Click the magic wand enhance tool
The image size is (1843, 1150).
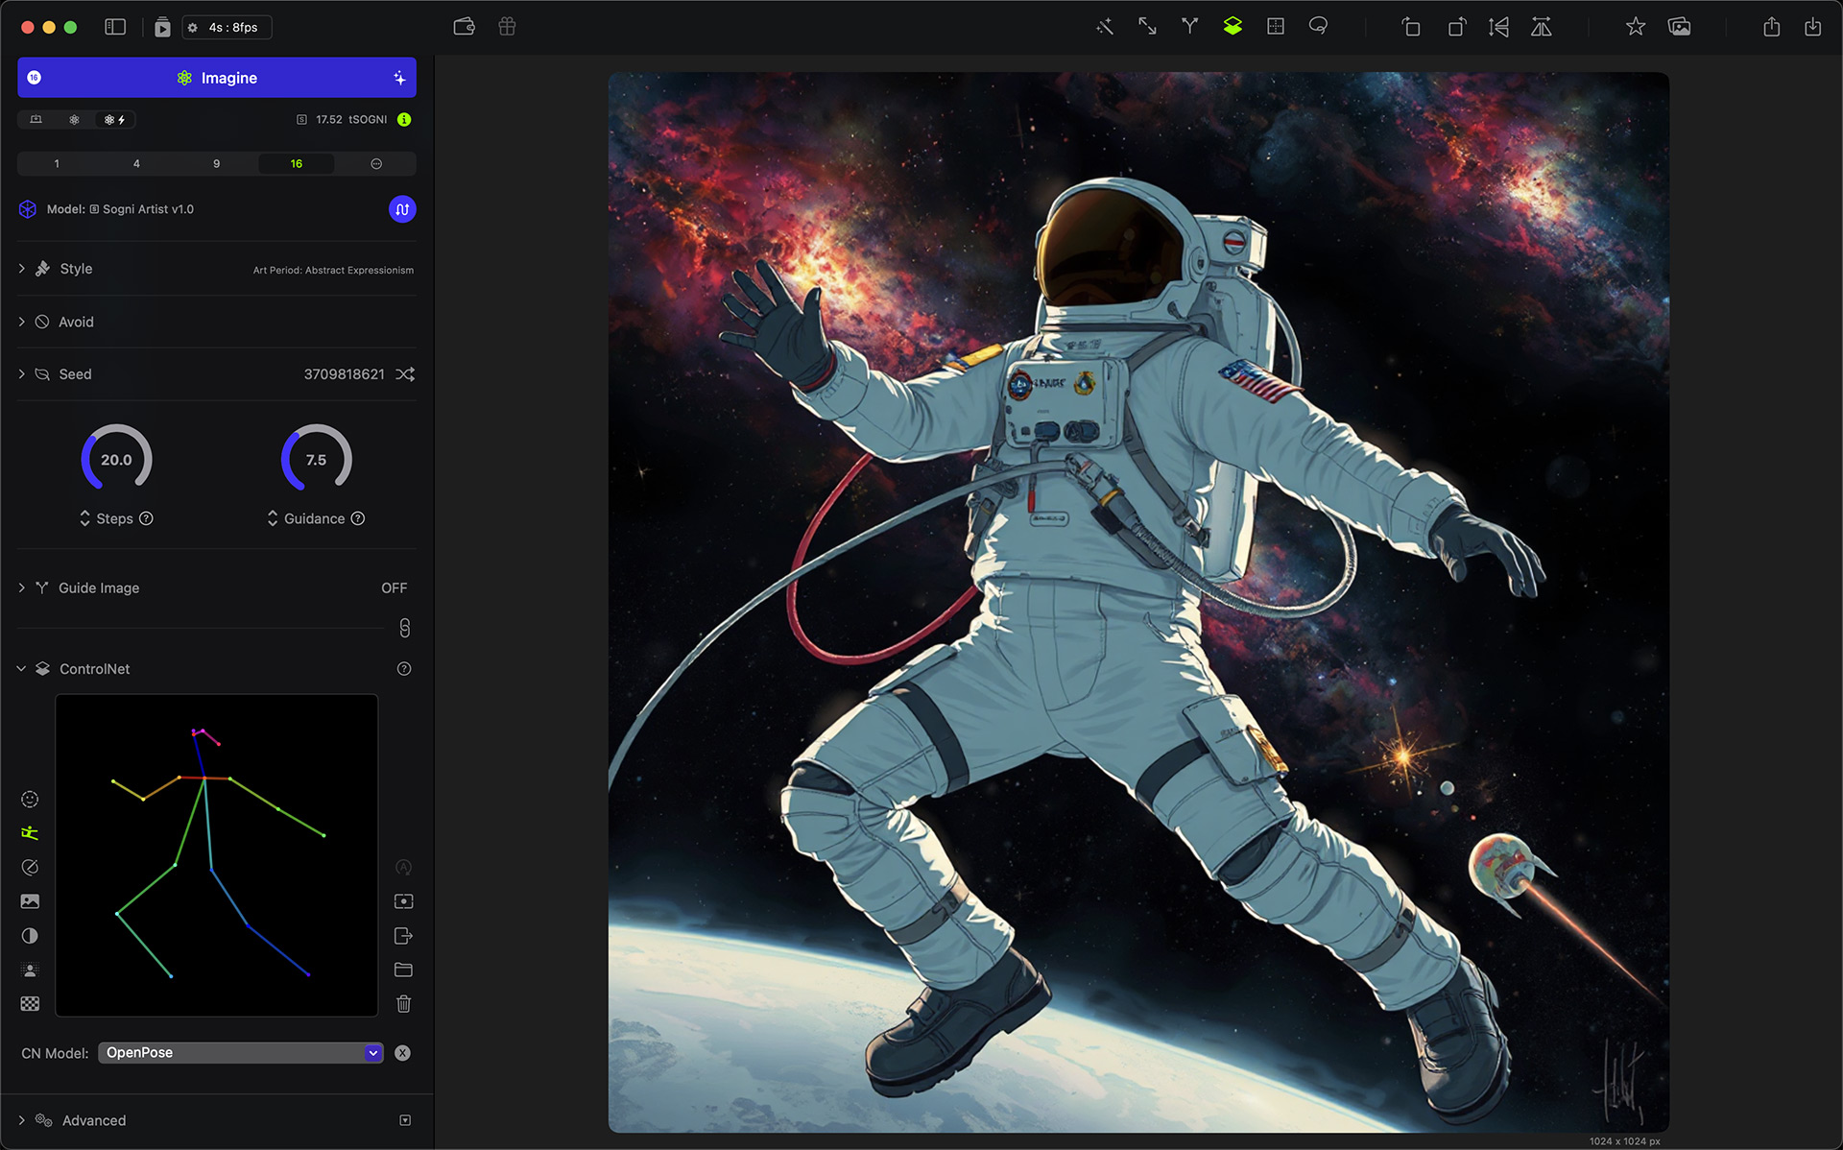[x=1105, y=27]
